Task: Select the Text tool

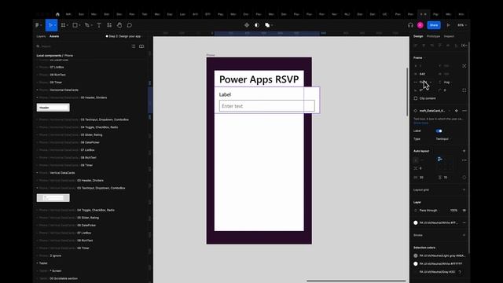Action: [99, 25]
